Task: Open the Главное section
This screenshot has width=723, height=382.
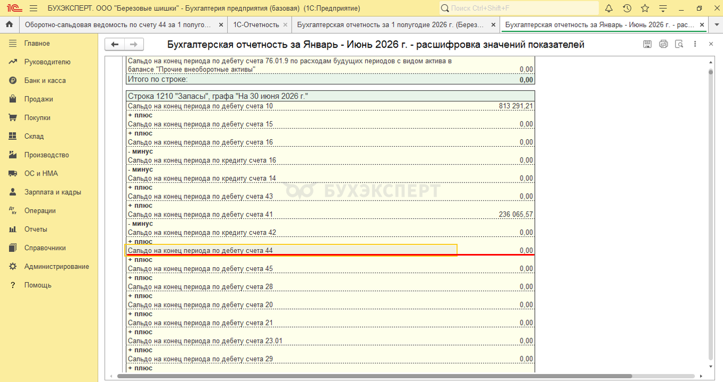Action: [x=37, y=43]
